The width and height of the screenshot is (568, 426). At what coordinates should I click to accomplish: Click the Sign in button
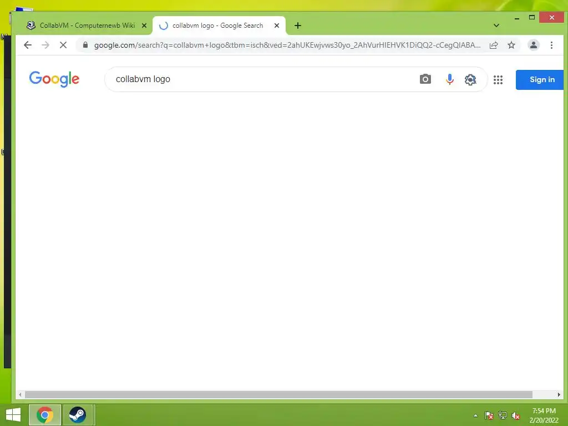pos(540,80)
